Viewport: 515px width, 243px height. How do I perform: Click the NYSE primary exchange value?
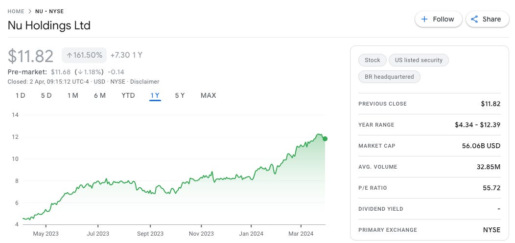coord(492,230)
